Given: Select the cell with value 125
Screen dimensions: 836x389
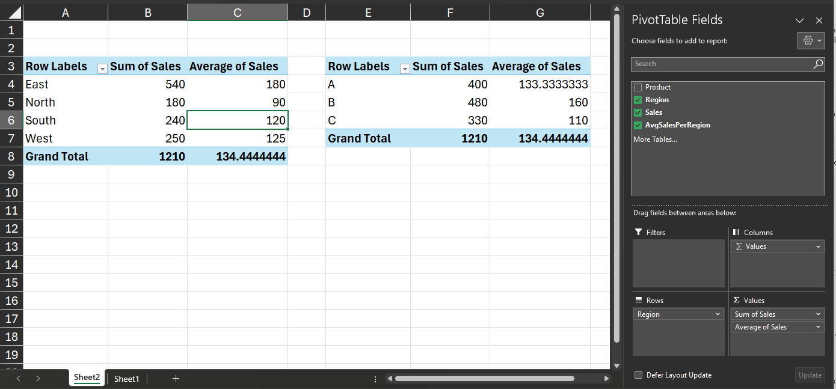Looking at the screenshot, I should (238, 138).
